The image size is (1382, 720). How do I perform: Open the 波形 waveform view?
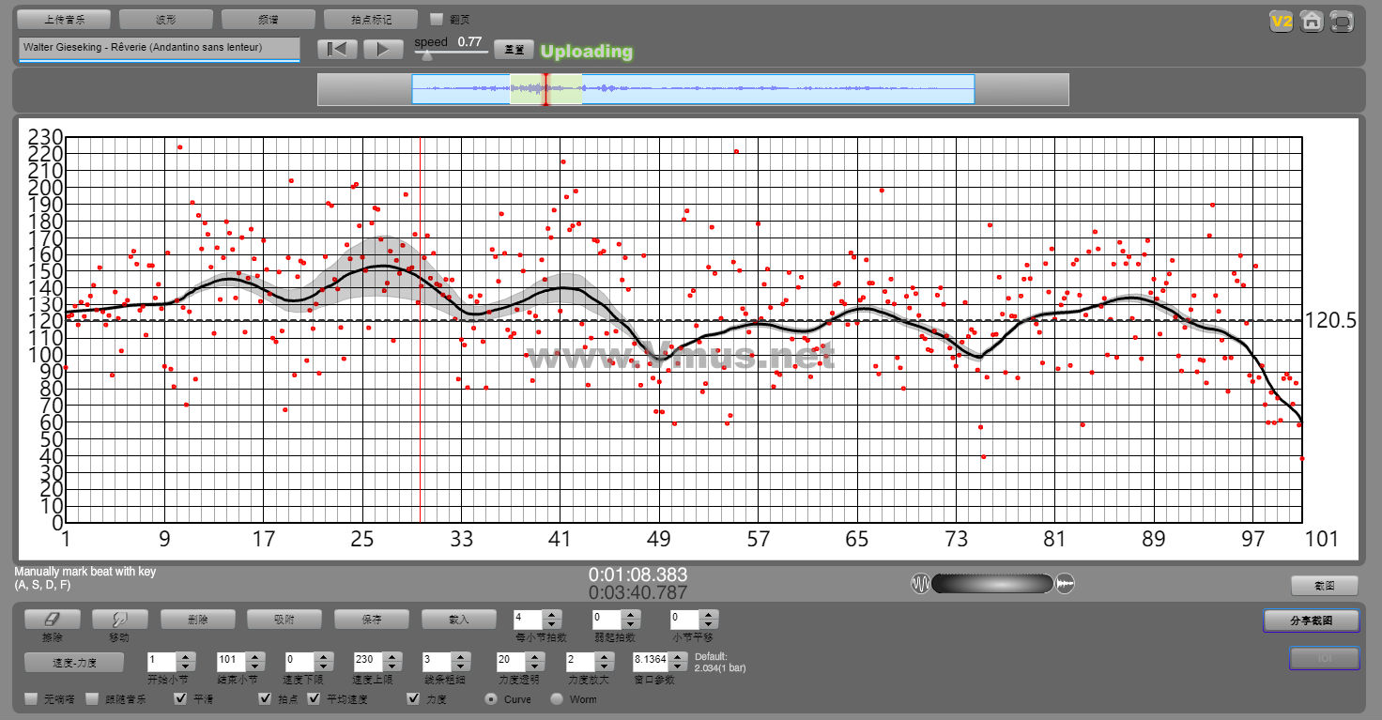166,19
